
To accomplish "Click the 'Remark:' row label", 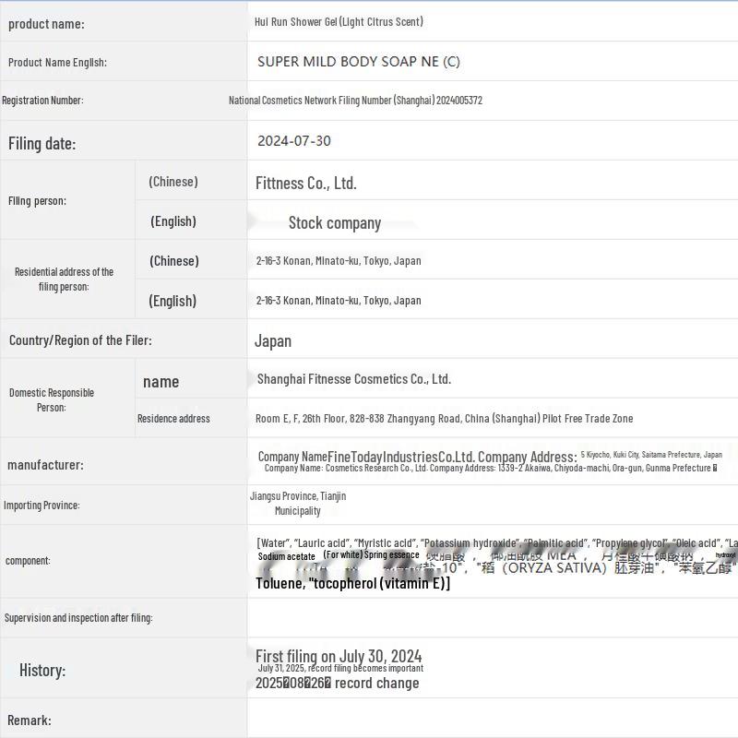I will (30, 720).
